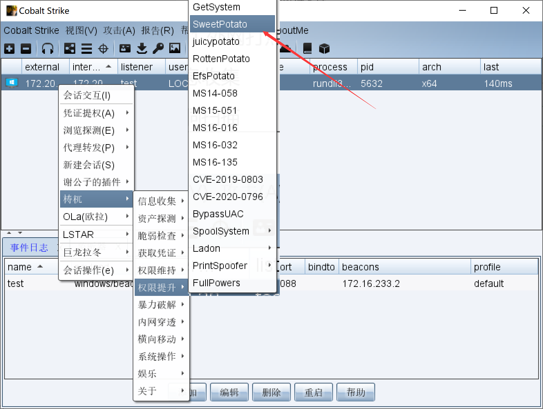543x409 pixels.
Task: Open keystrokes via the key icon
Action: [x=158, y=49]
